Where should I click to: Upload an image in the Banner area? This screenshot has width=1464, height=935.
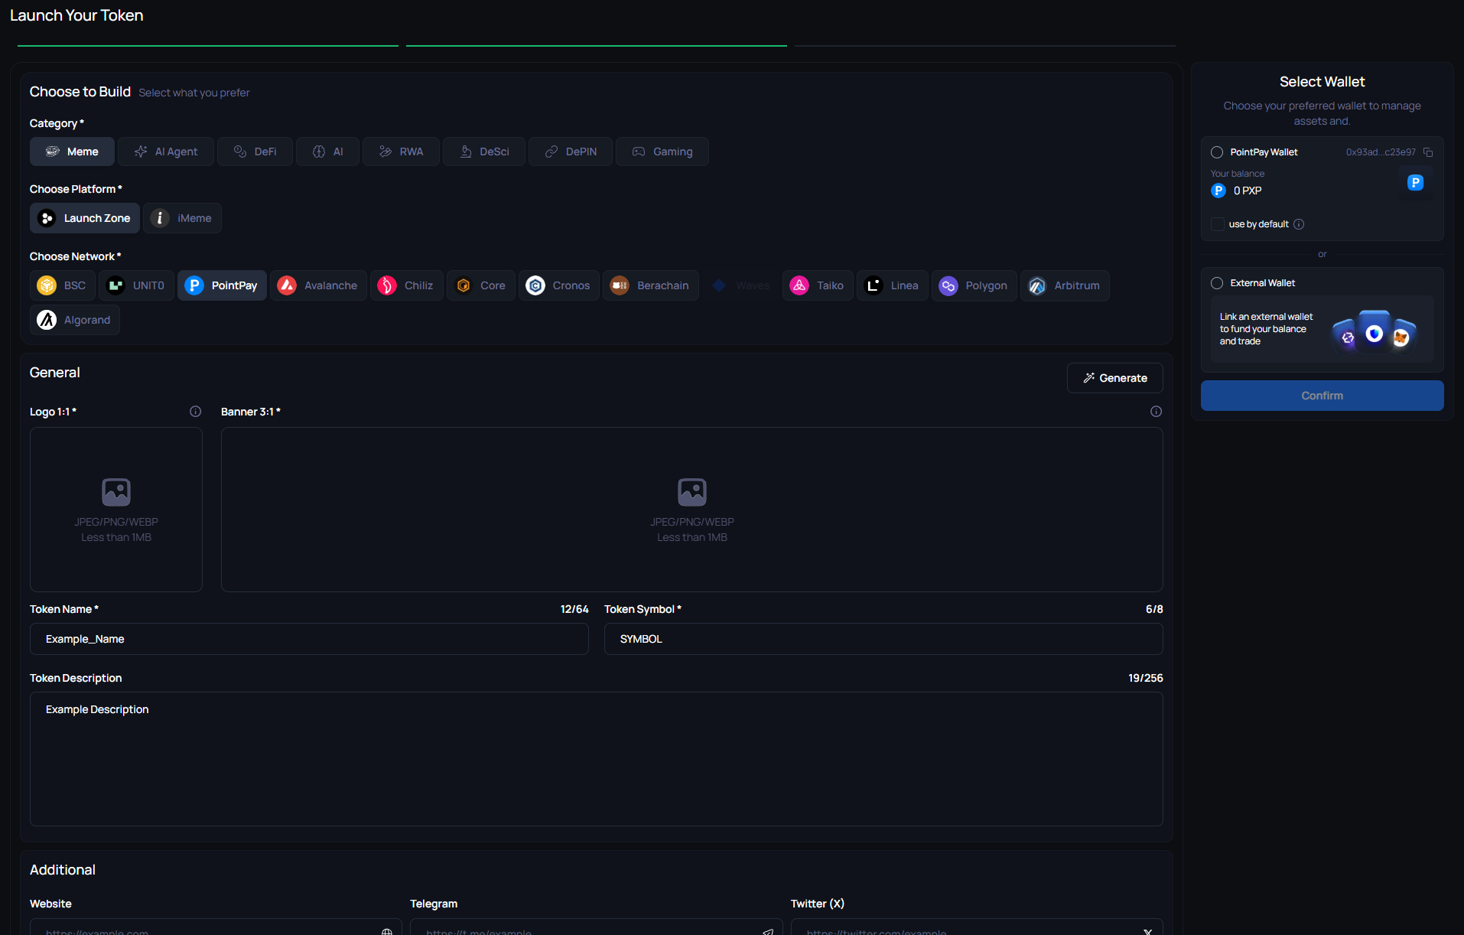(691, 510)
